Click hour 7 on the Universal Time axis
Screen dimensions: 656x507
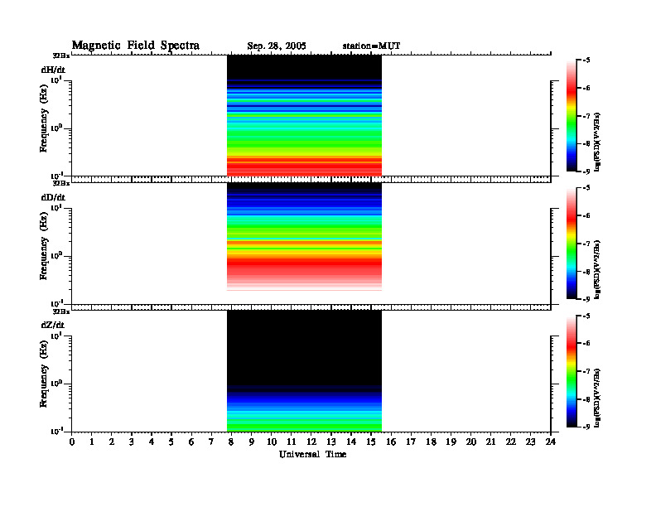coord(212,442)
